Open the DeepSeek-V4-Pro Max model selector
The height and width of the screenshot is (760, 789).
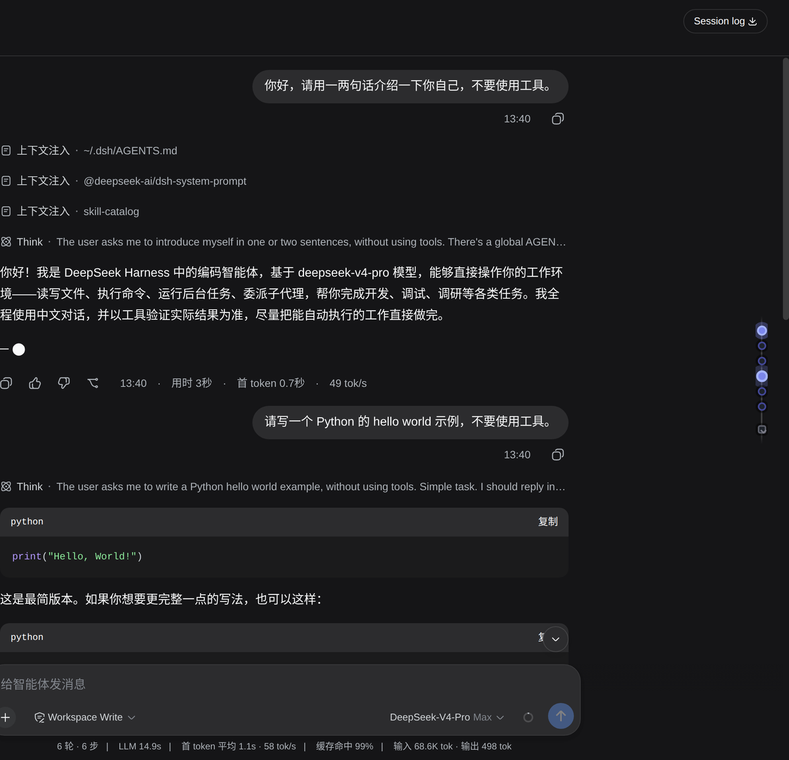[447, 717]
